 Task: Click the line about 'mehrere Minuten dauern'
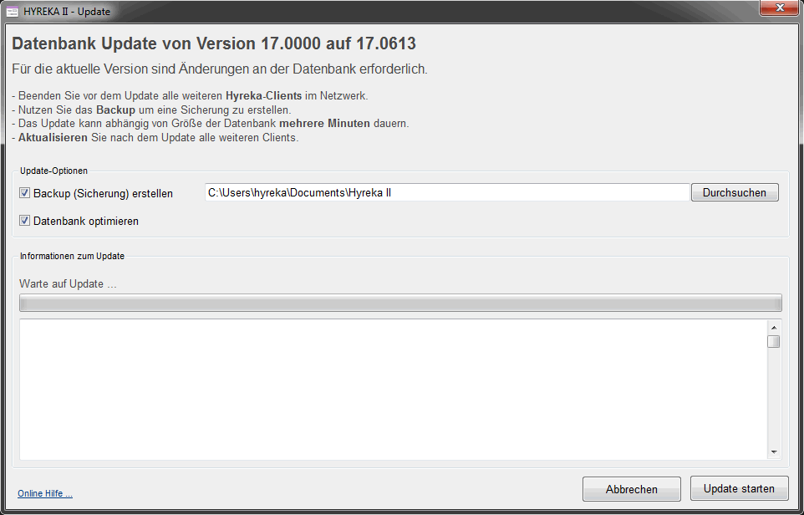tap(211, 124)
